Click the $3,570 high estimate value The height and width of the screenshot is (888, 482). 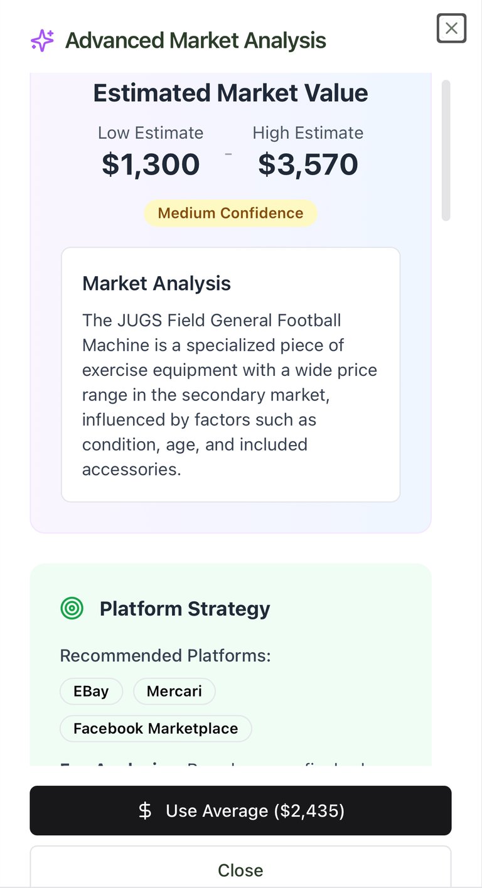coord(308,164)
